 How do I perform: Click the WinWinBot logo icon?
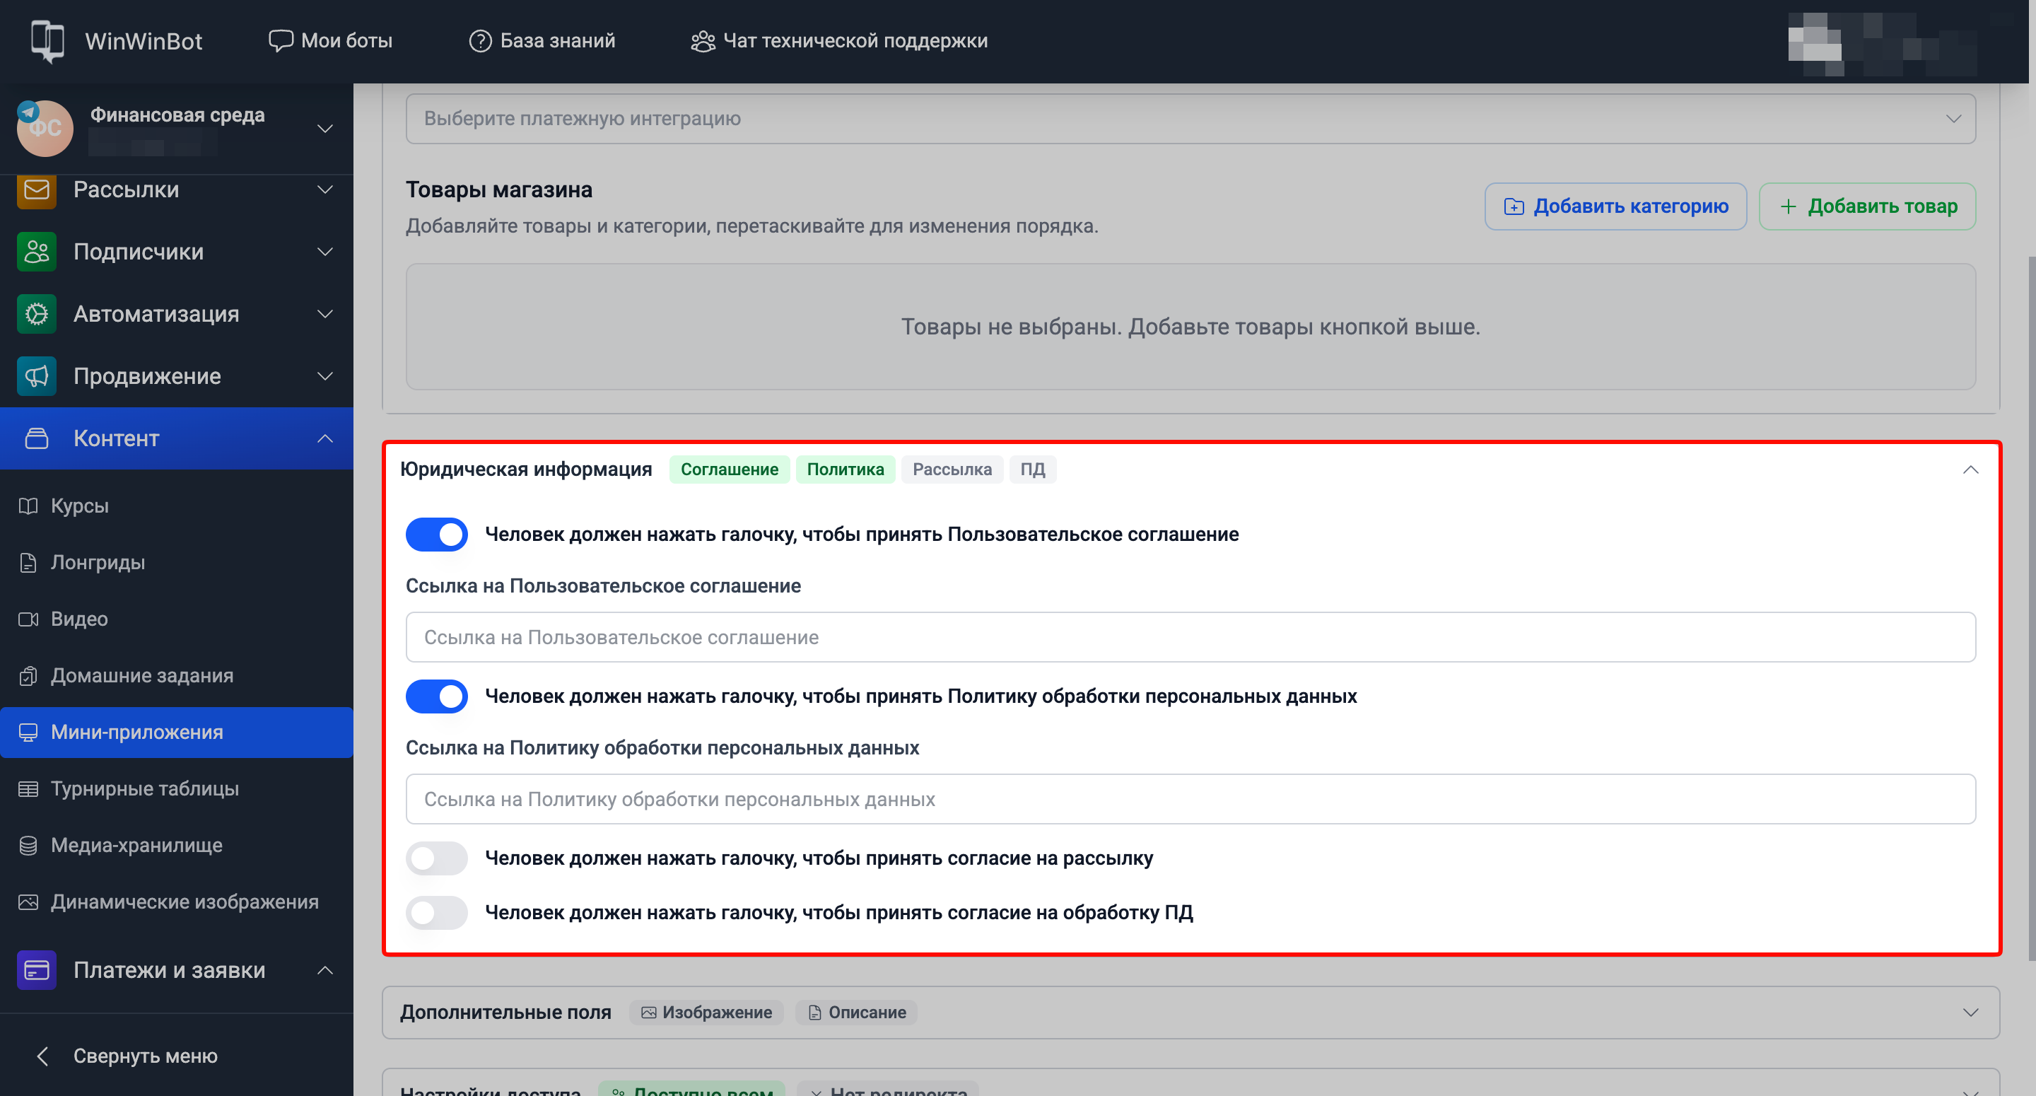point(47,40)
